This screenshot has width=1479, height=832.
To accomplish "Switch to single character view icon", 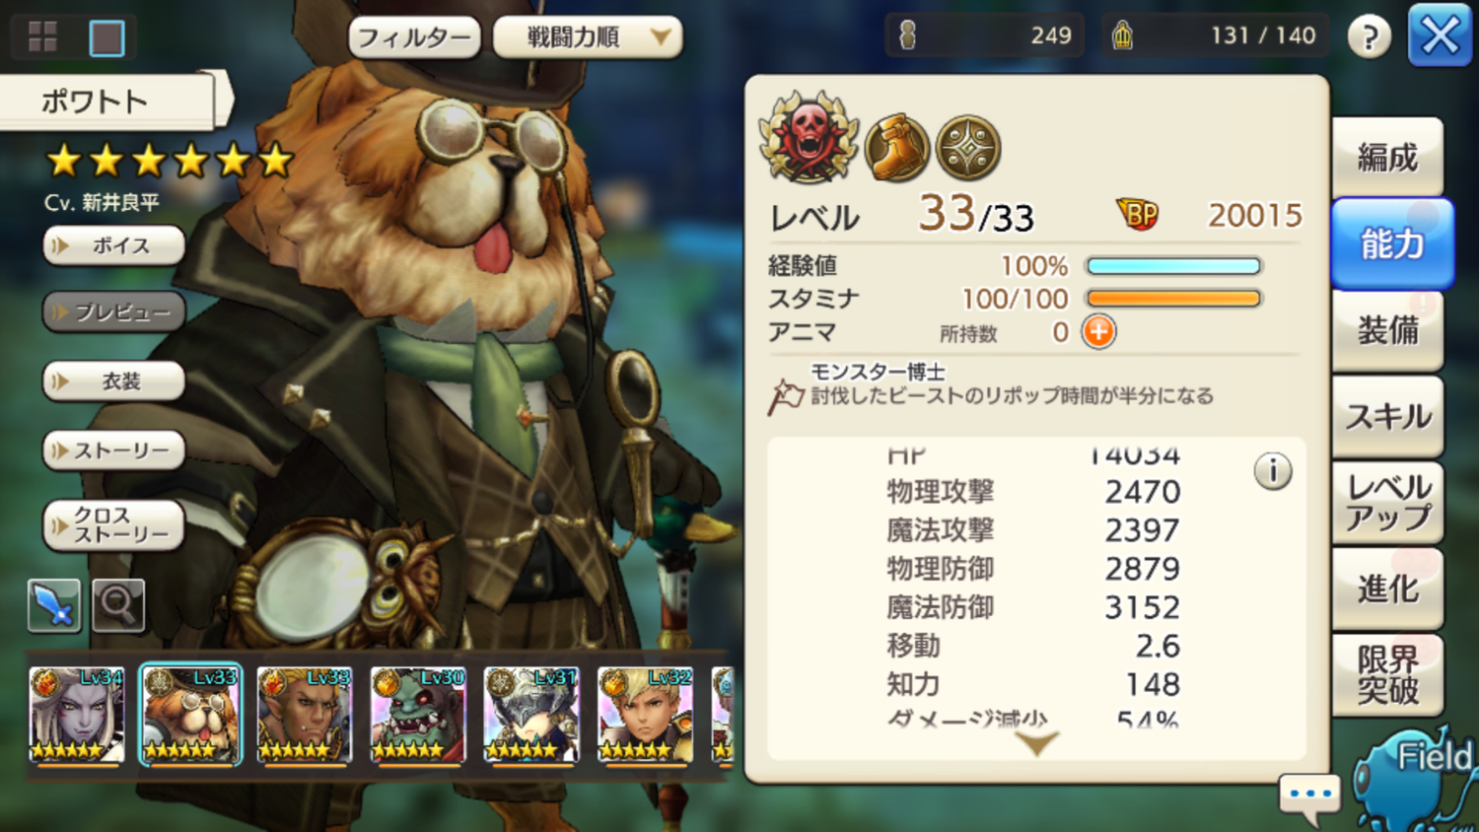I will (106, 38).
